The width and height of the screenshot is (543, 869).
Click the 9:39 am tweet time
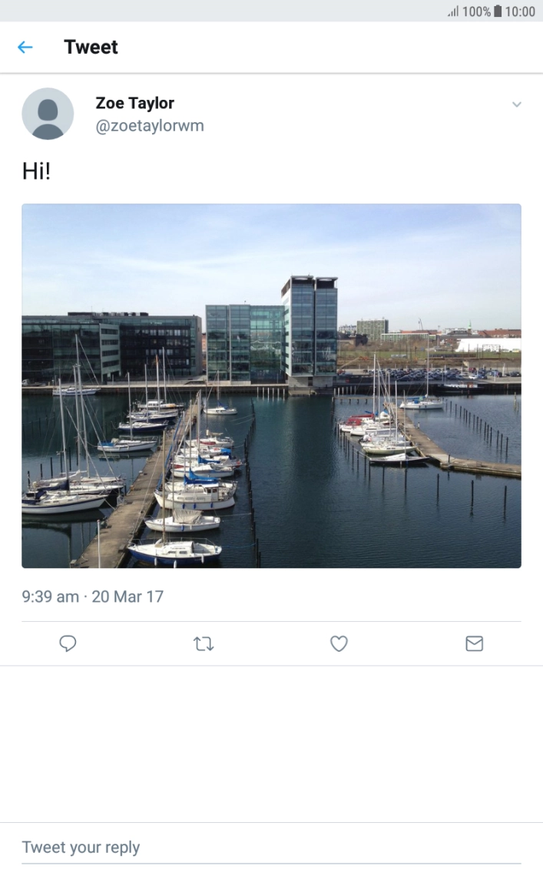[x=50, y=596]
